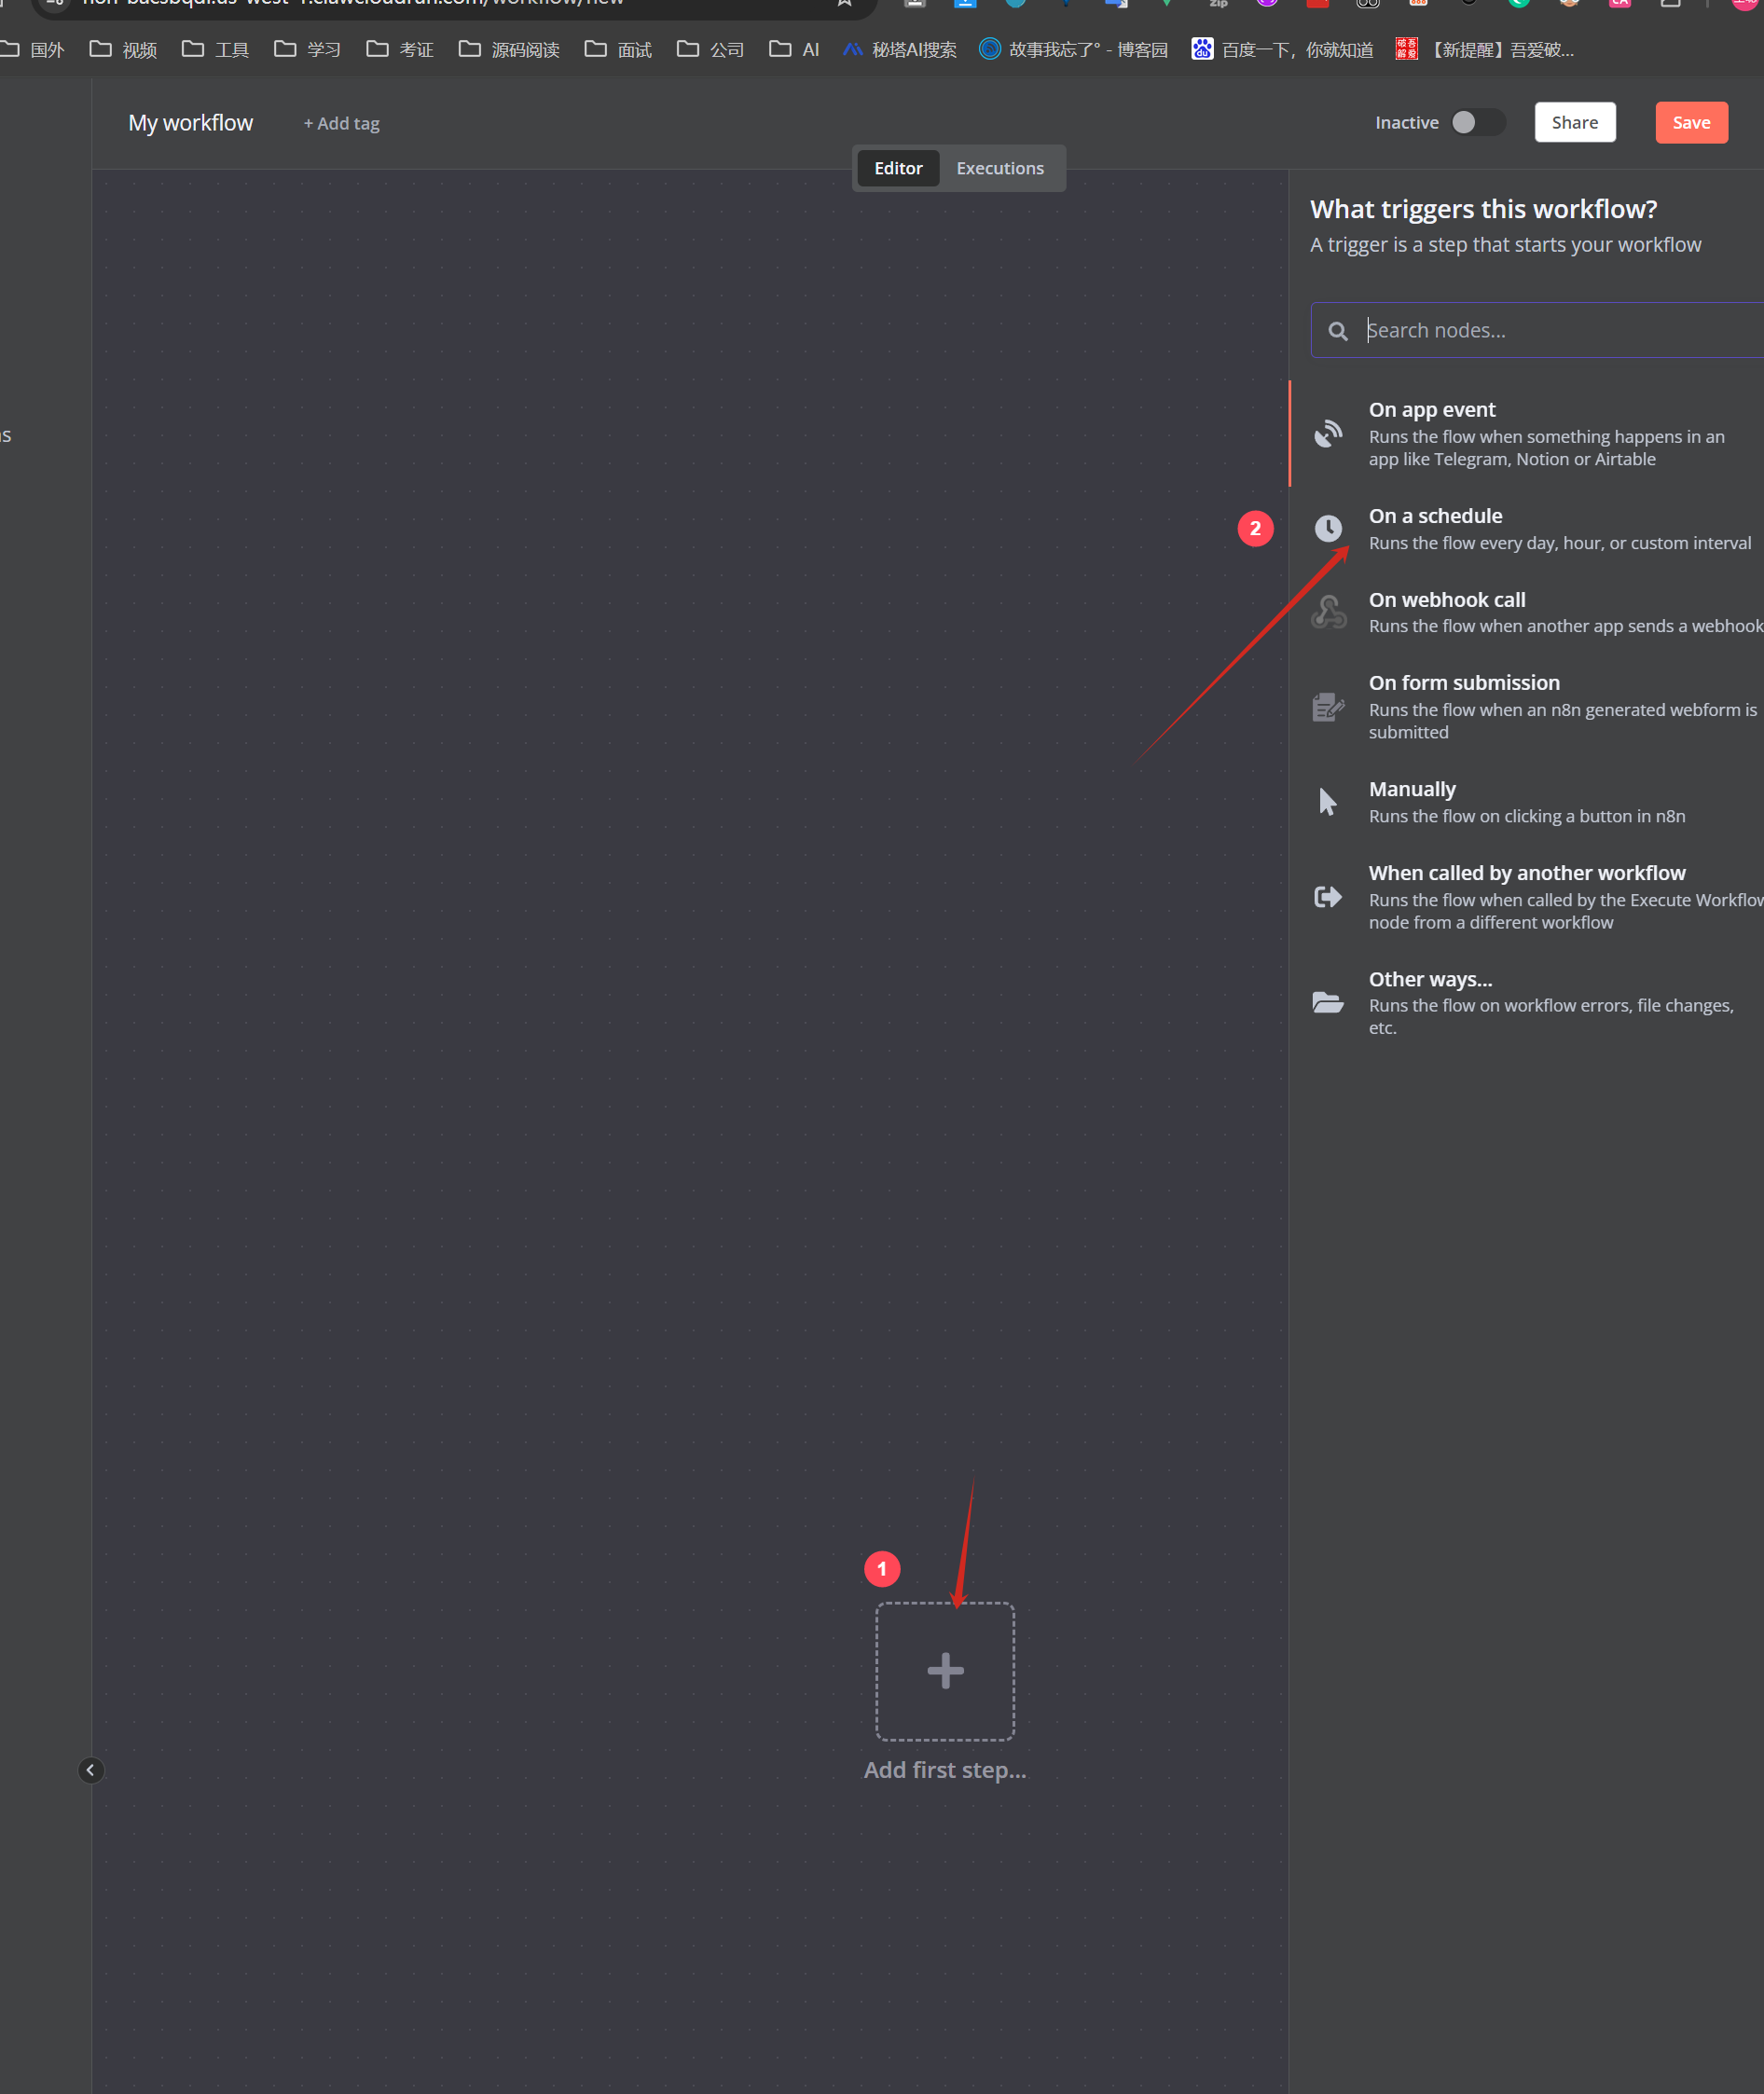
Task: Pick the On webhook call trigger icon
Action: tap(1328, 611)
